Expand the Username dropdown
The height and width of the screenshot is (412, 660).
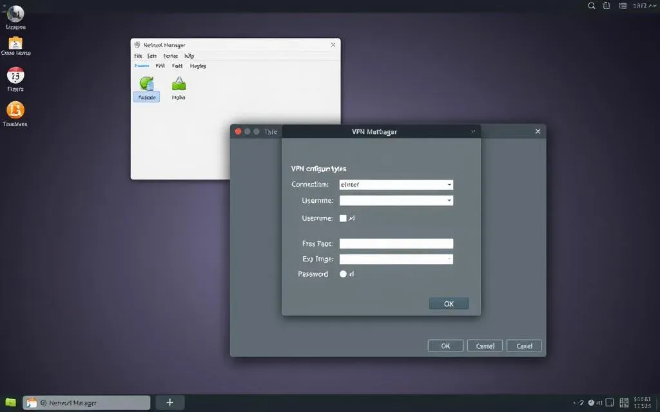tap(395, 200)
